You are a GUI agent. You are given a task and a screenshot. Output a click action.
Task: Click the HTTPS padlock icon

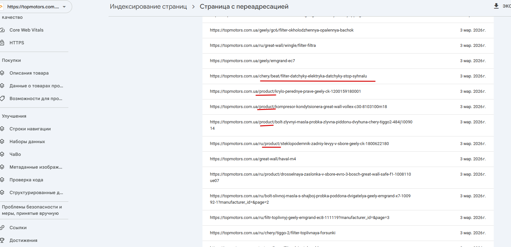[x=2, y=43]
